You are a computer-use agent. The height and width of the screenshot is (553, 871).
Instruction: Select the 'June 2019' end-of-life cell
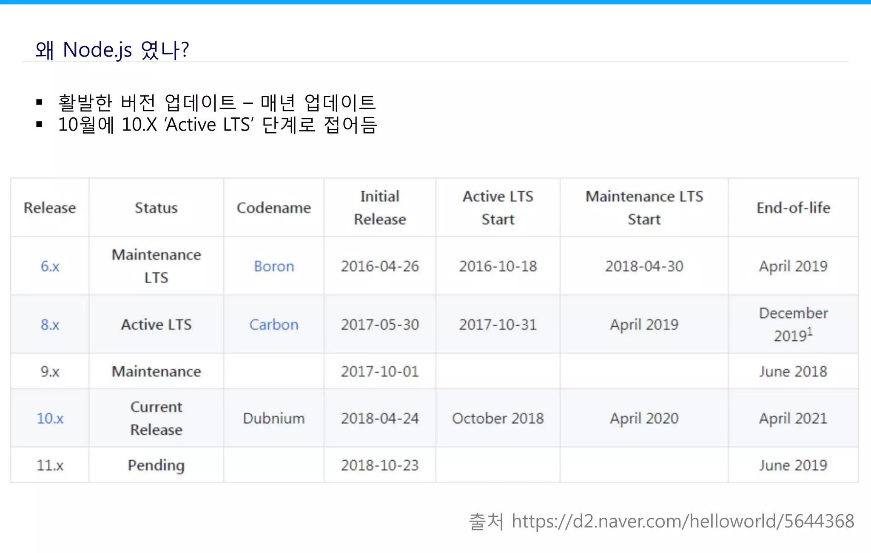(x=793, y=465)
